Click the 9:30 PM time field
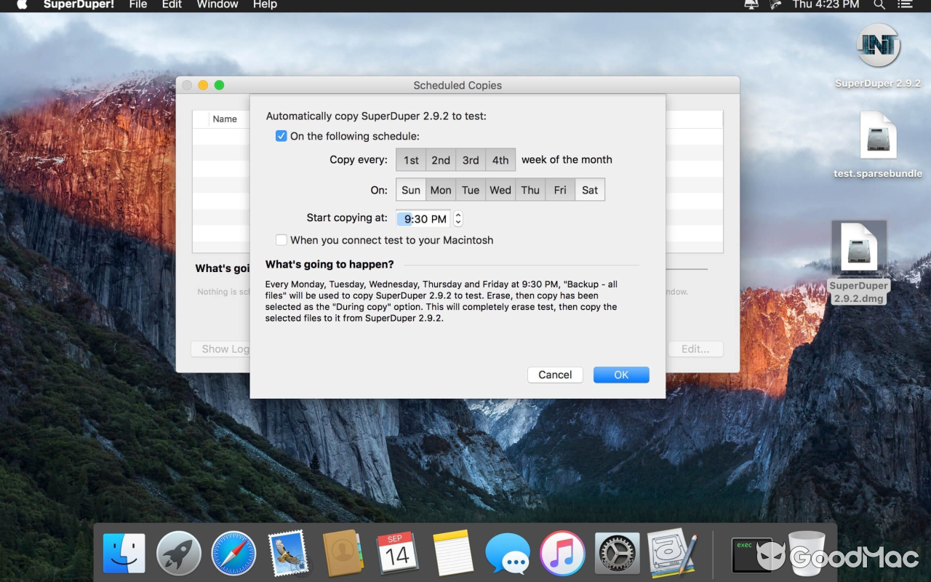This screenshot has width=931, height=582. (x=423, y=218)
